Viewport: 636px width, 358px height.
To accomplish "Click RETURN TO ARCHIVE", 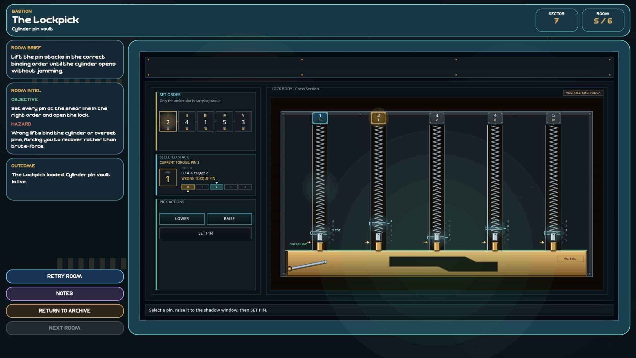I will (65, 311).
